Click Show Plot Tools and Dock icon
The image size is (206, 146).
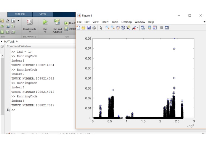[167, 27]
